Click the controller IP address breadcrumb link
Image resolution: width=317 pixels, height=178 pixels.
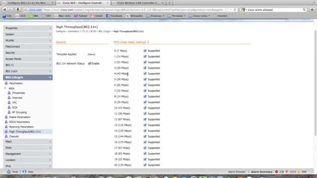(89, 31)
